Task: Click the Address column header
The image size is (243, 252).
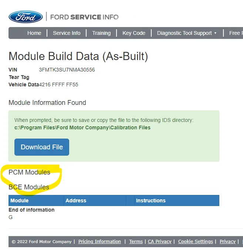Action: (x=76, y=200)
